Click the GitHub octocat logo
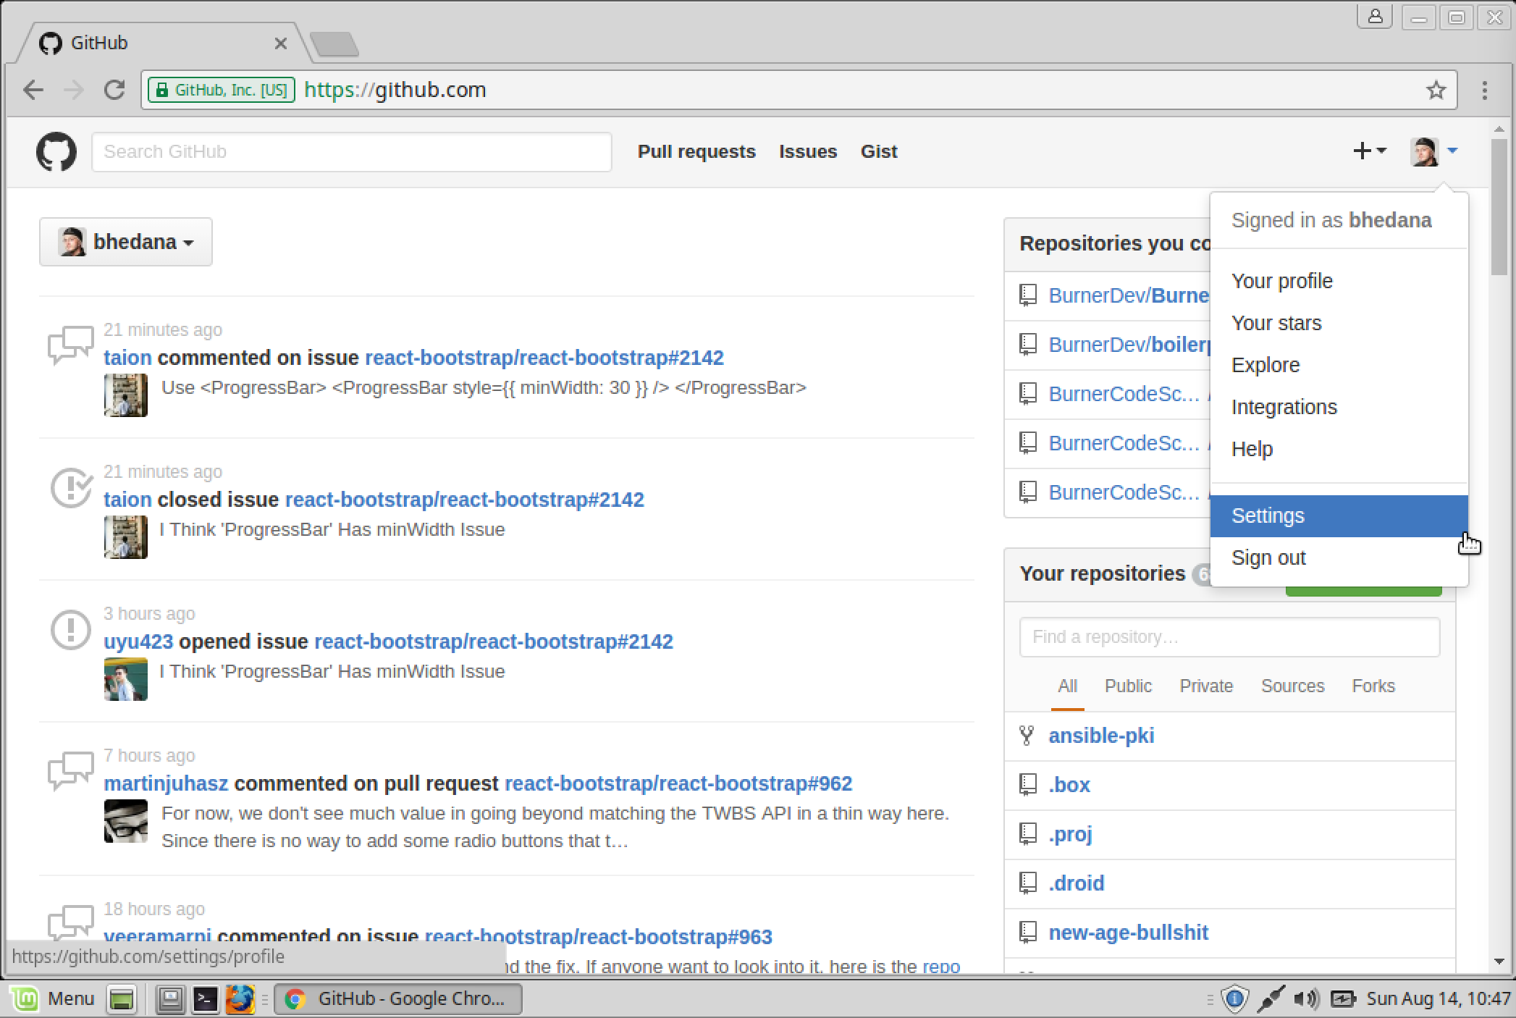Image resolution: width=1516 pixels, height=1018 pixels. point(56,151)
